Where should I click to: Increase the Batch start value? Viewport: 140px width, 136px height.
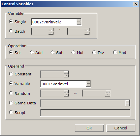tap(51, 30)
